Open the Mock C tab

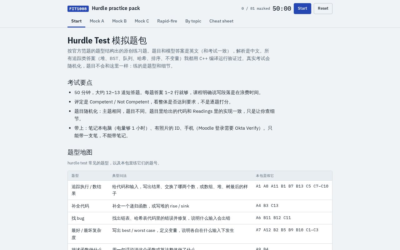pos(142,21)
